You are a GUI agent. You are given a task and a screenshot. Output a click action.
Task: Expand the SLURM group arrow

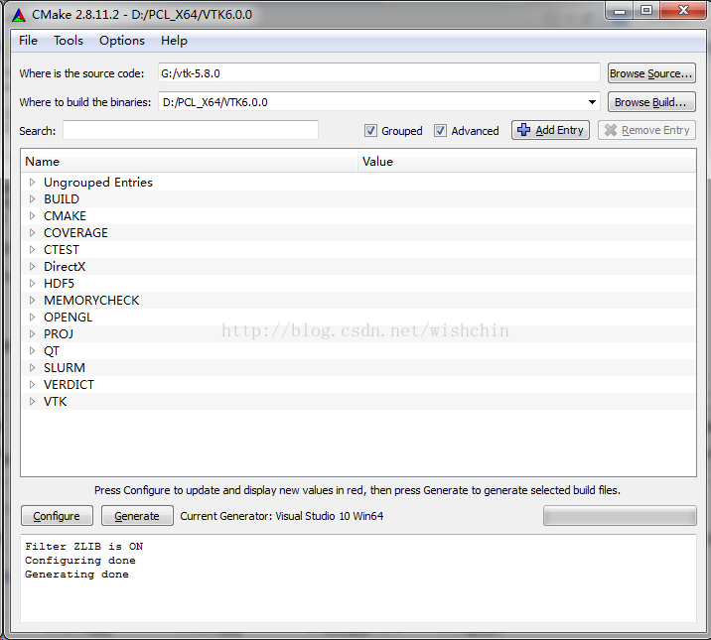[x=32, y=367]
